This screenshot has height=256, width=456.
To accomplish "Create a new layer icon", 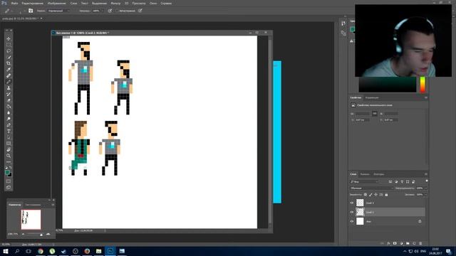I will [414, 243].
